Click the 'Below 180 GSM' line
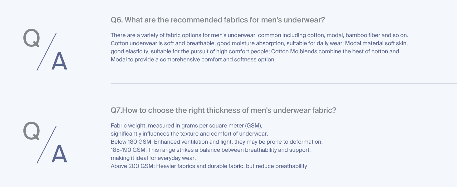 [x=217, y=142]
